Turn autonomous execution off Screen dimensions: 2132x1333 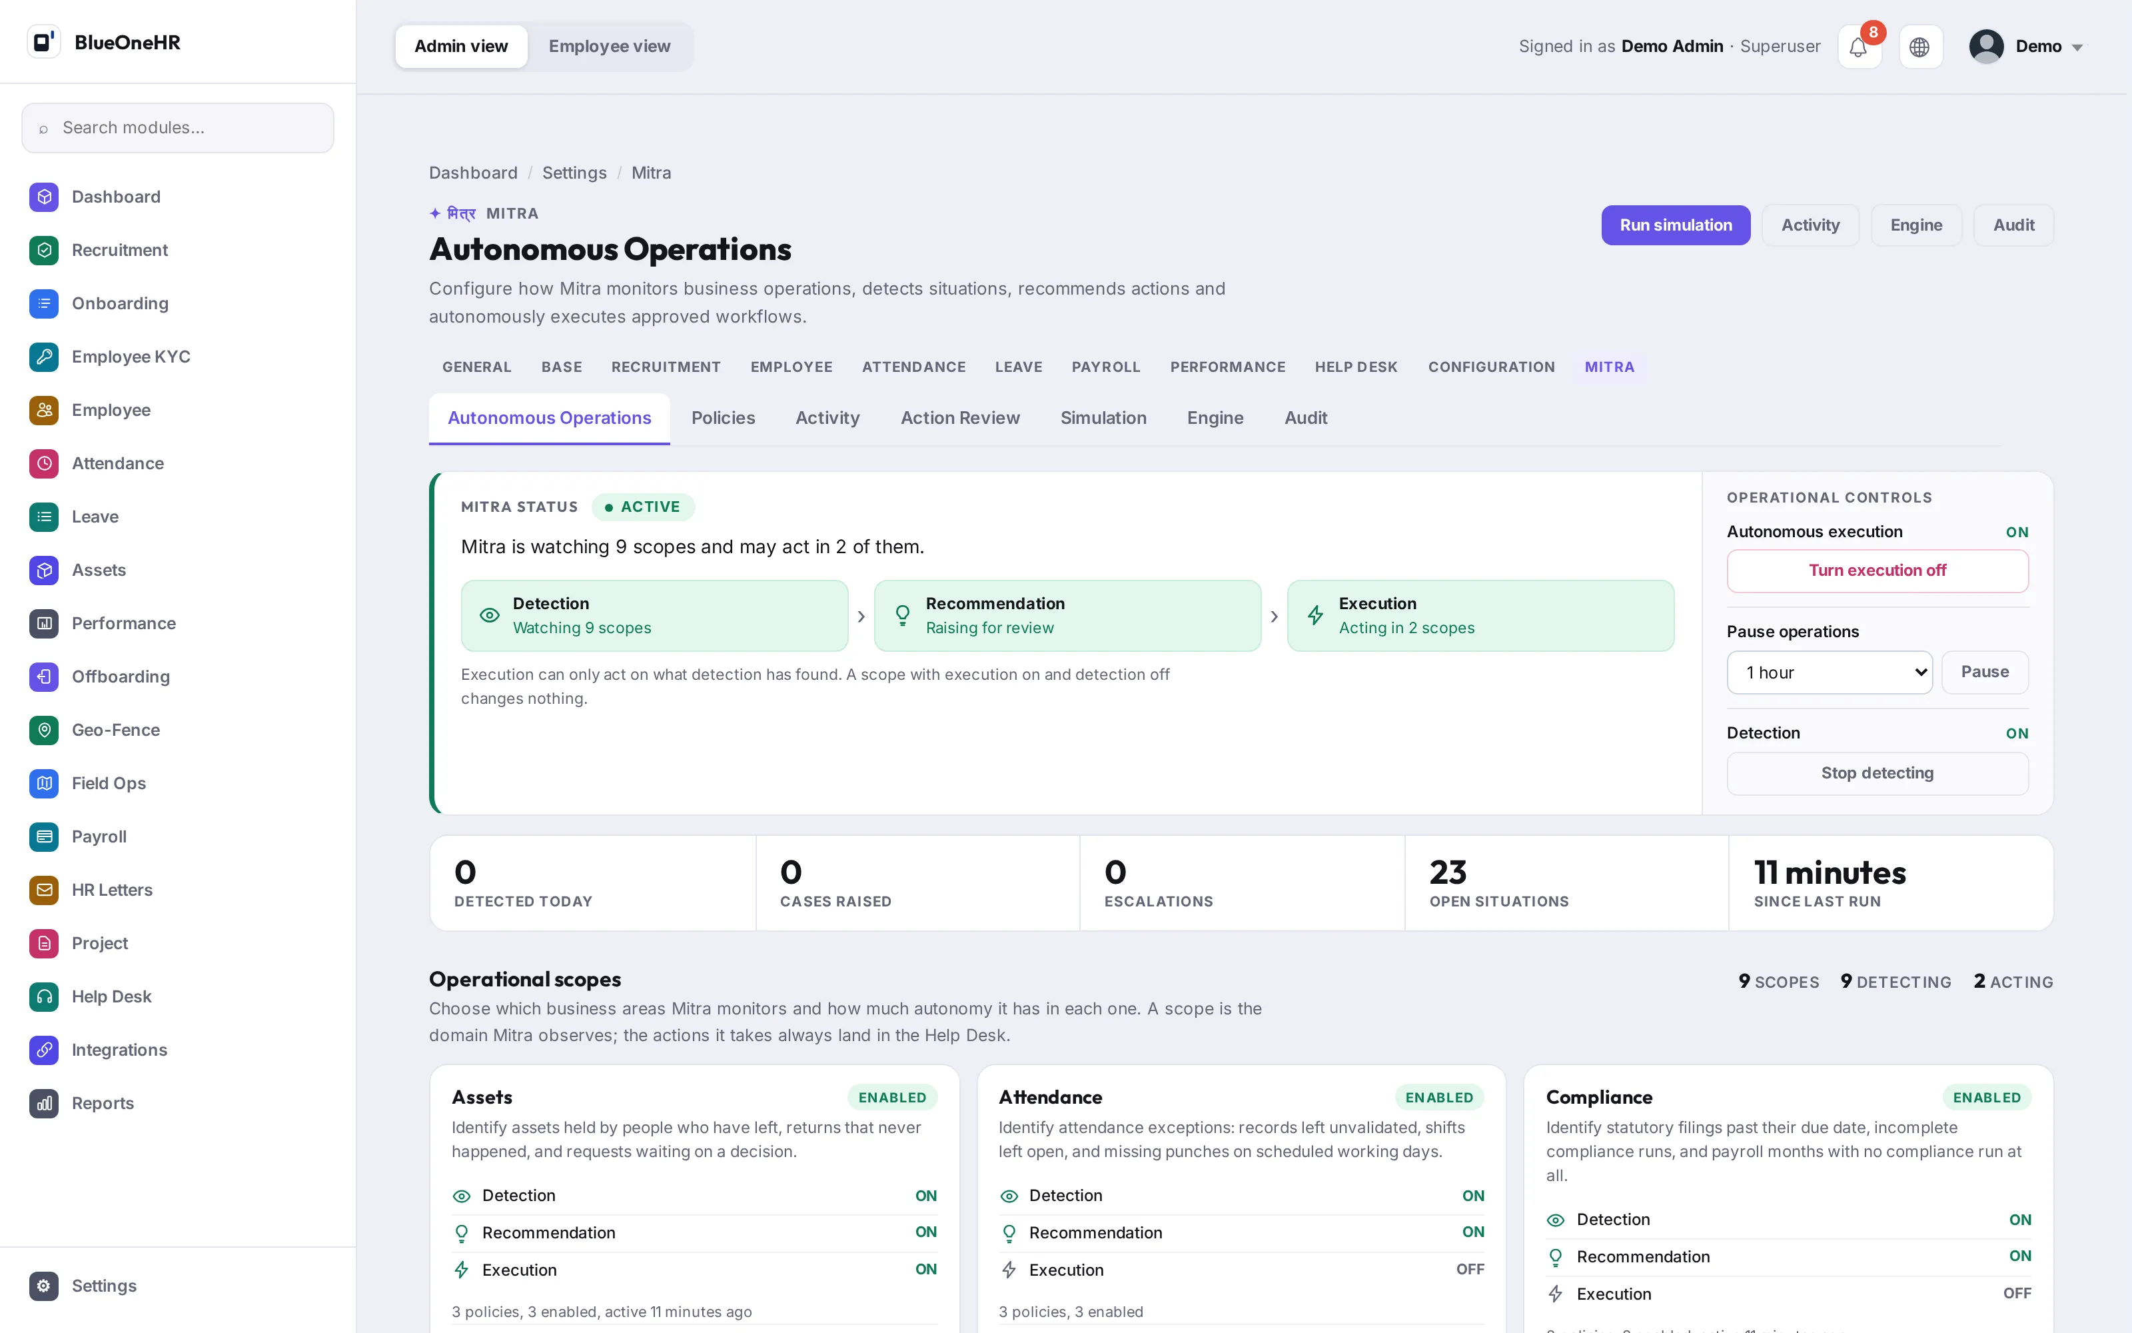click(1877, 571)
